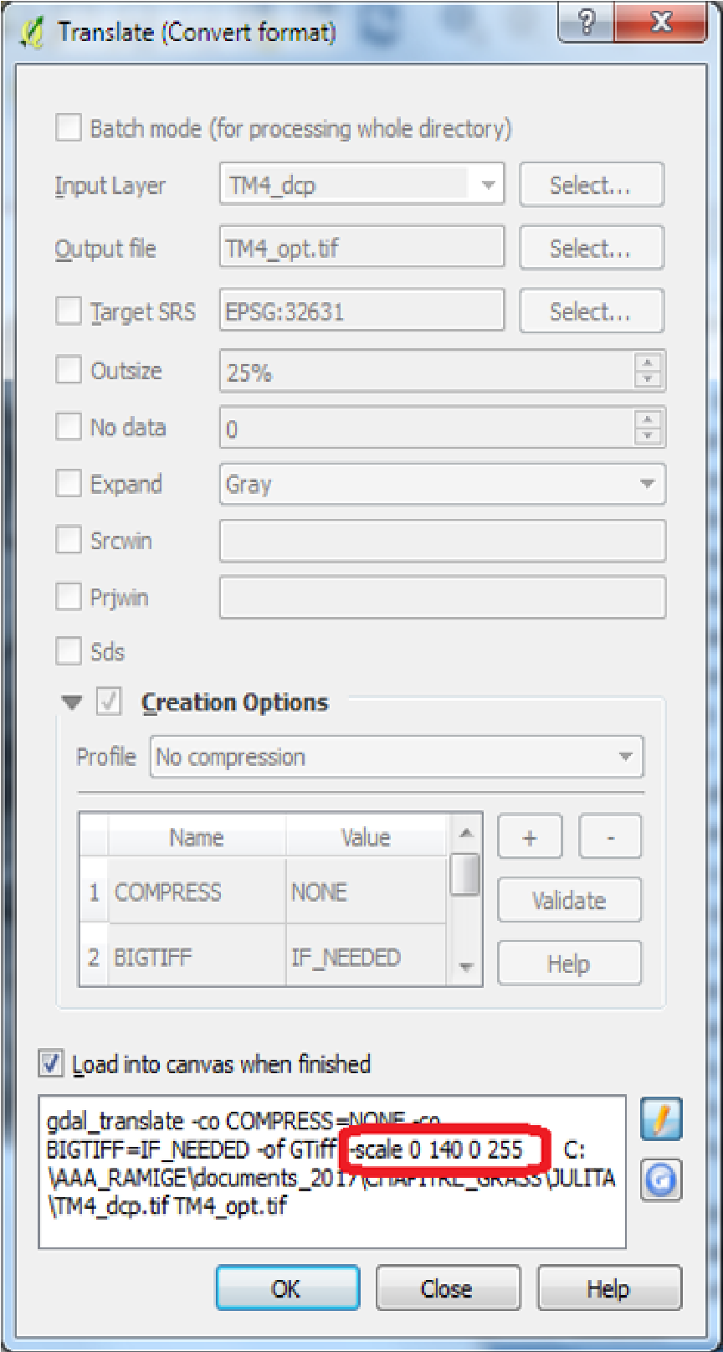Image resolution: width=723 pixels, height=1352 pixels.
Task: Tick the Outsize checkbox
Action: (68, 370)
